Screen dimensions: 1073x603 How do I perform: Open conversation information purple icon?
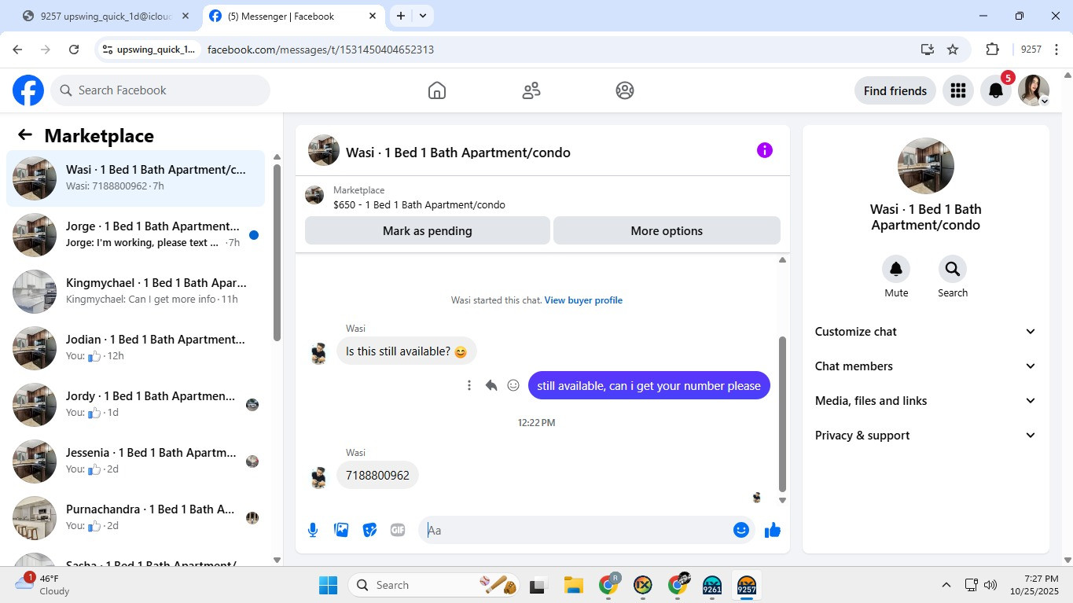coord(765,150)
